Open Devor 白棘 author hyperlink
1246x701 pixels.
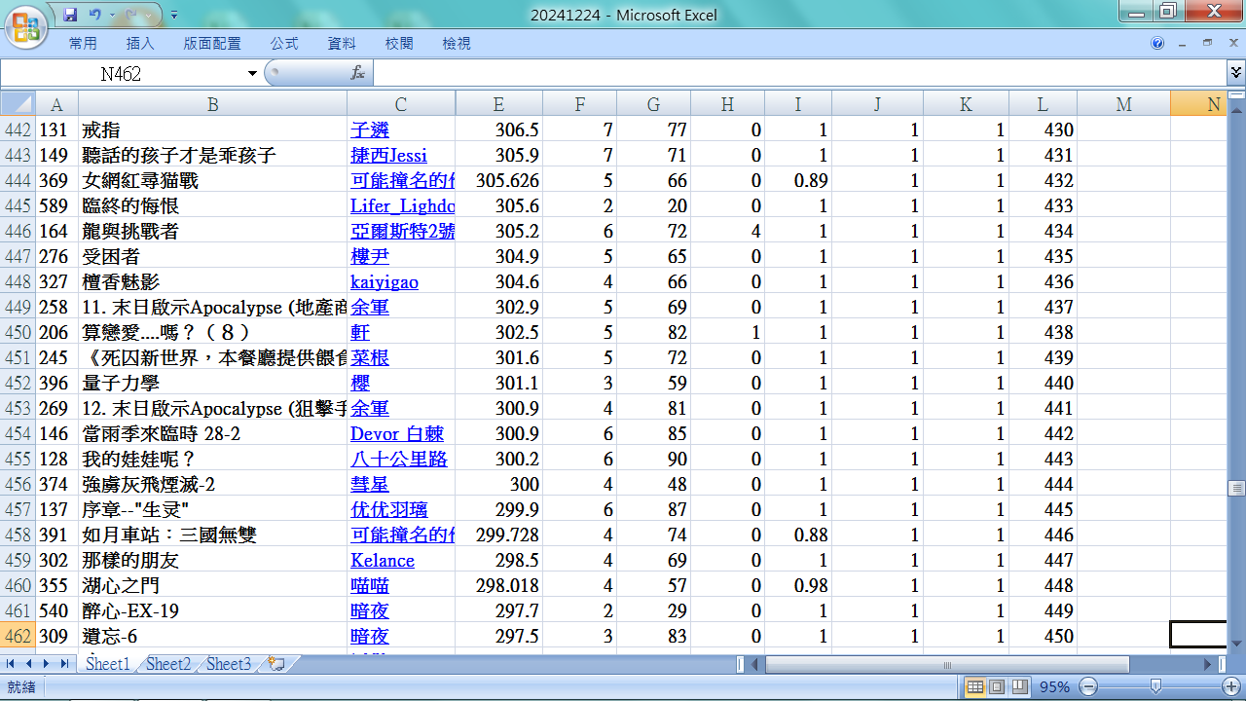pos(397,433)
